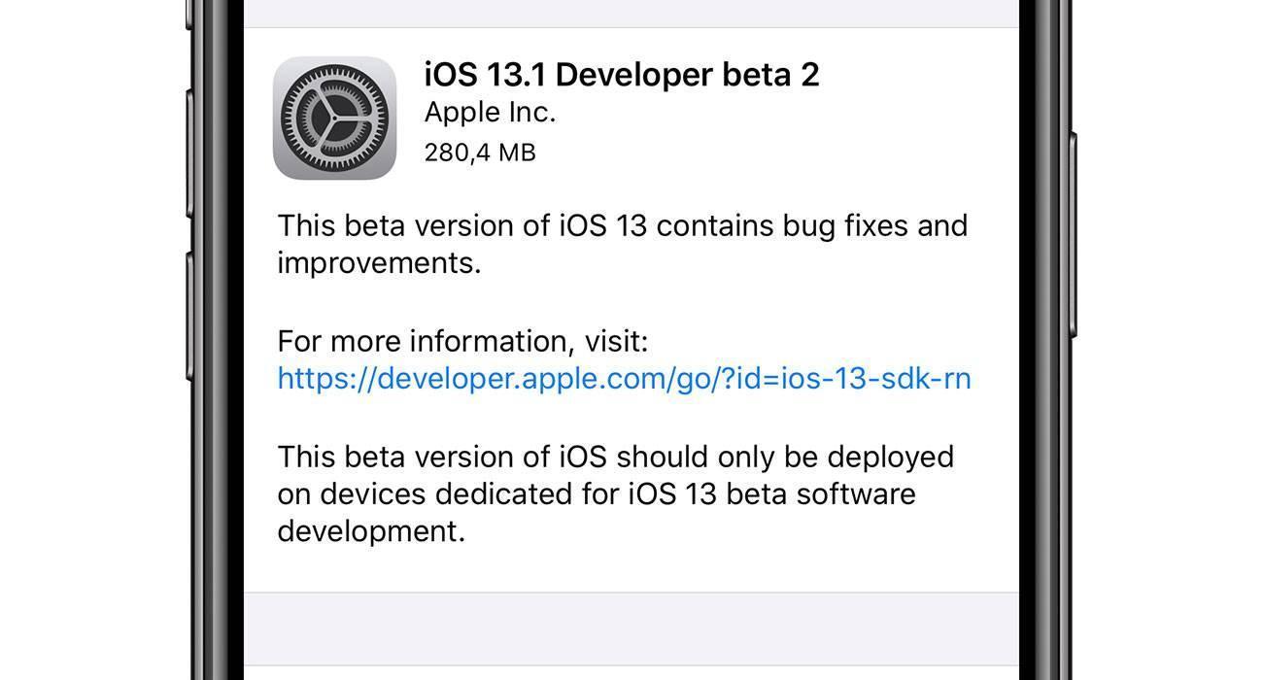Image resolution: width=1263 pixels, height=680 pixels.
Task: Tap the paragraph about deploying on dedicated devices
Action: [x=615, y=493]
